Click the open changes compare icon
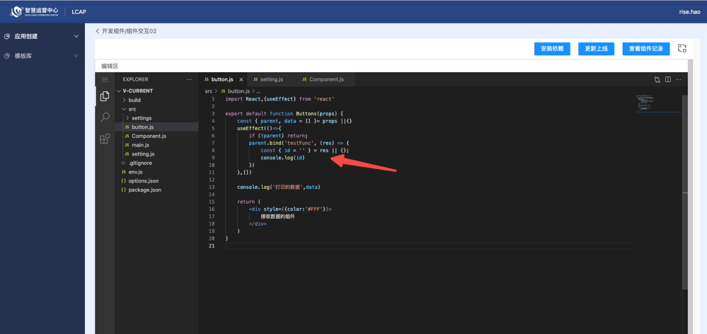The width and height of the screenshot is (707, 334). 657,79
